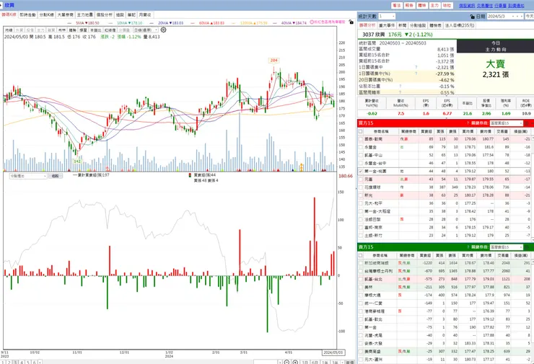Click the question mark in 賣方15 header

(468, 247)
